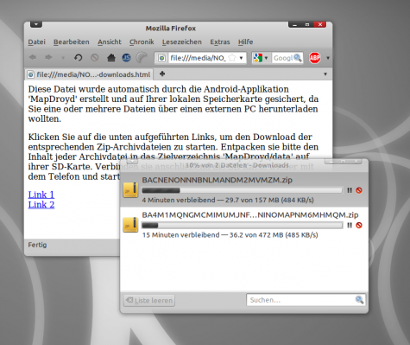
Task: Pause the 472 MB download
Action: (350, 225)
